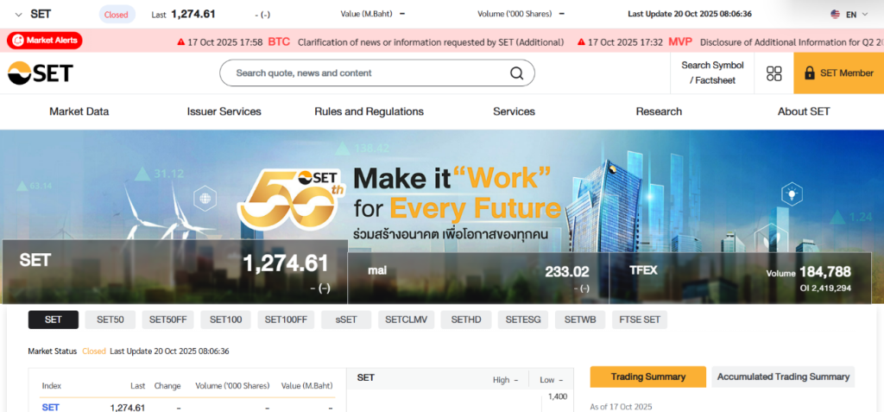884x412 pixels.
Task: Click the US flag language icon
Action: click(835, 14)
